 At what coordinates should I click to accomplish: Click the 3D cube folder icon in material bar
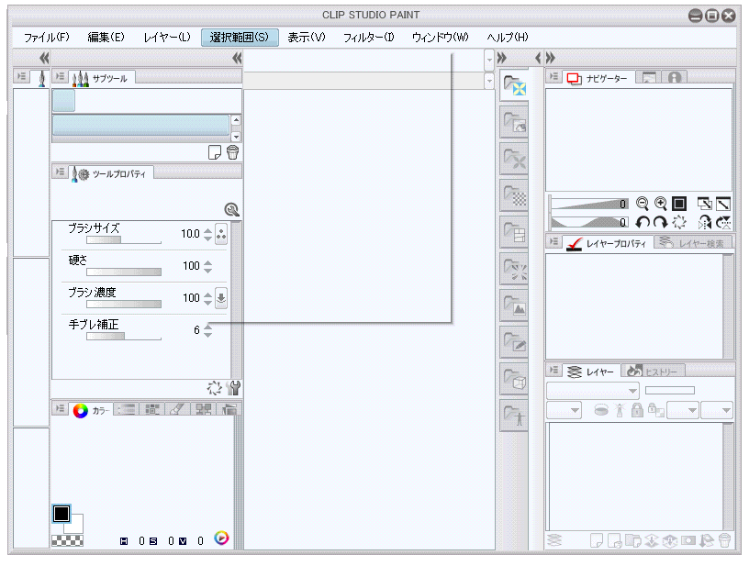pos(514,380)
